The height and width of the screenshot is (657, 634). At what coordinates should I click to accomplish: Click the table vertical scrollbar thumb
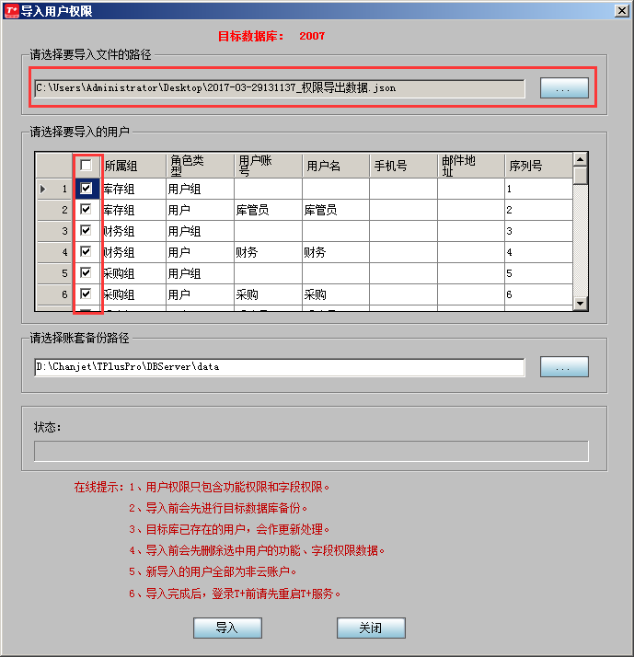tap(581, 176)
